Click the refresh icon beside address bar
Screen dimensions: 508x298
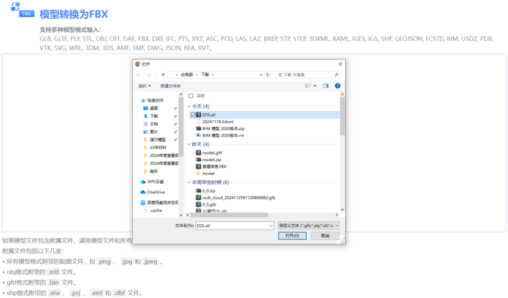(267, 74)
